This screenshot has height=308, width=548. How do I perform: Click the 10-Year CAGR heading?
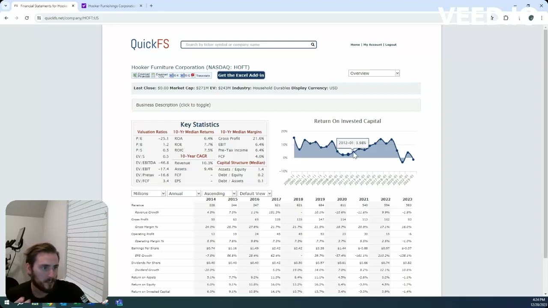pyautogui.click(x=194, y=156)
